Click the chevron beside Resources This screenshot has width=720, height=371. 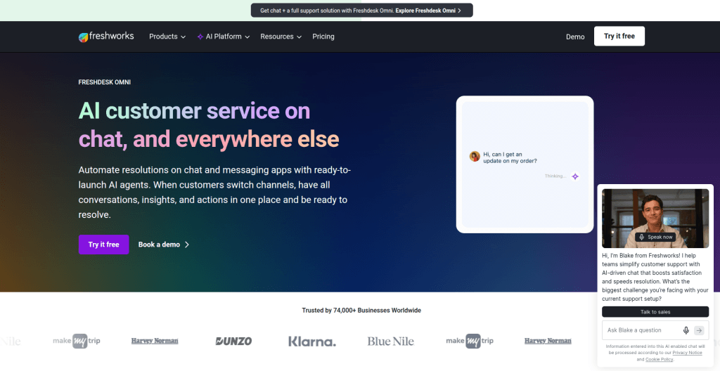click(299, 37)
